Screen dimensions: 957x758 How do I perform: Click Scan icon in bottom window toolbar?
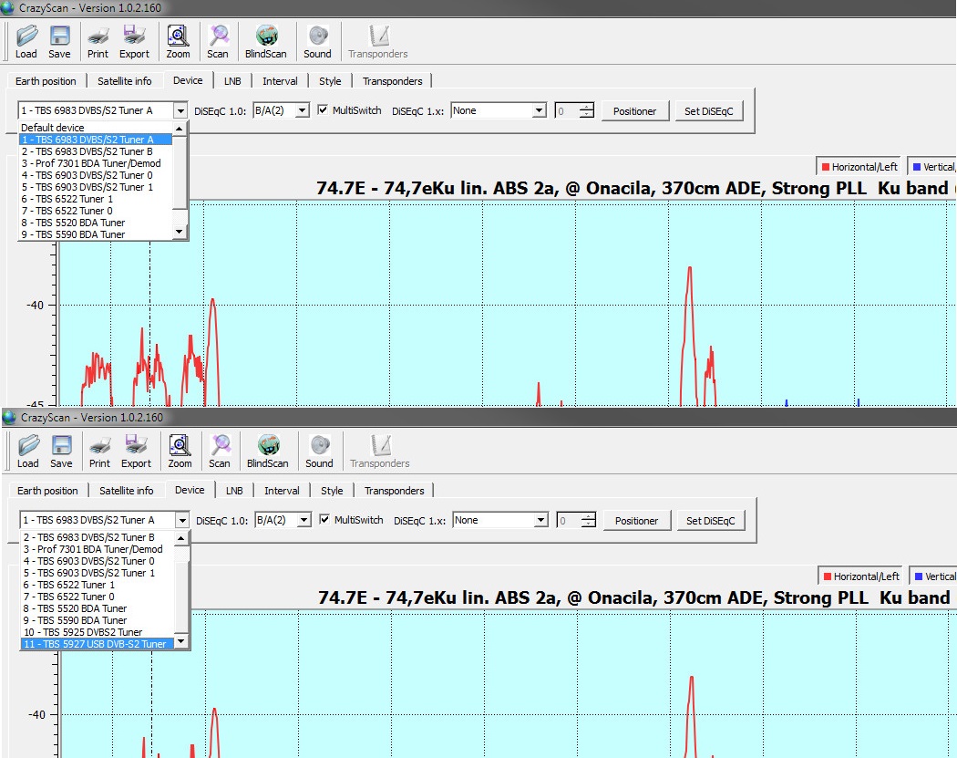coord(219,445)
